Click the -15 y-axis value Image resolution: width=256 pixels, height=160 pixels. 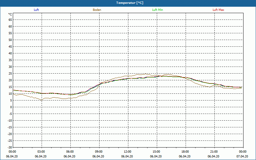point(10,127)
